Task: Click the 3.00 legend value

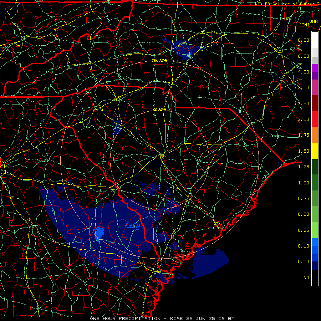Action: pyautogui.click(x=304, y=88)
